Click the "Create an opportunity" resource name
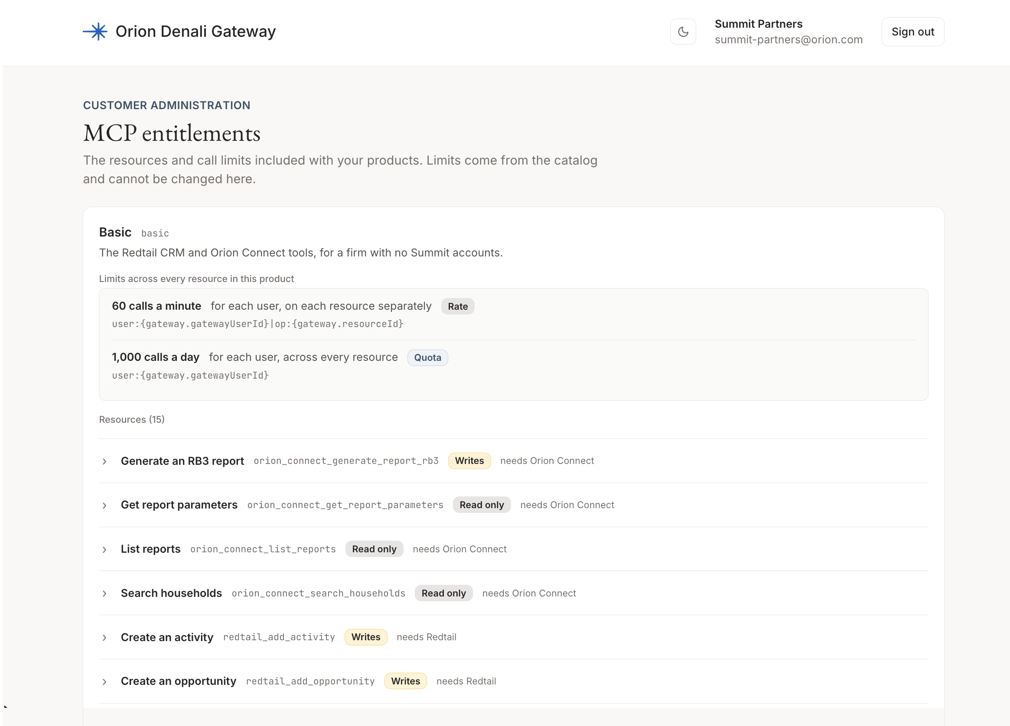The image size is (1010, 726). (x=178, y=681)
